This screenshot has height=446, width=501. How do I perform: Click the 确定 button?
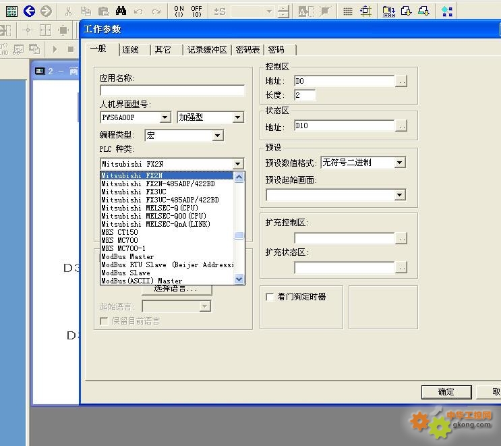(x=446, y=392)
